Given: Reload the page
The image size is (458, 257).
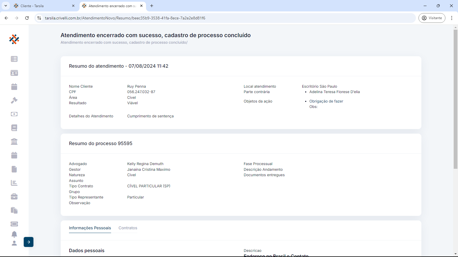Looking at the screenshot, I should 27,18.
